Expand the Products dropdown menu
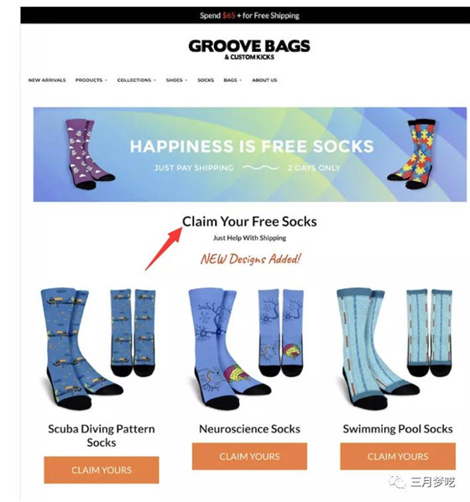This screenshot has width=470, height=502. (x=91, y=80)
